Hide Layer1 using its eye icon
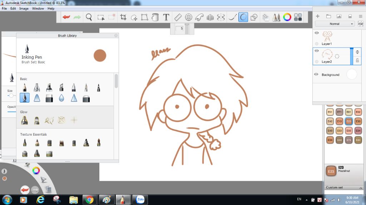 click(316, 33)
